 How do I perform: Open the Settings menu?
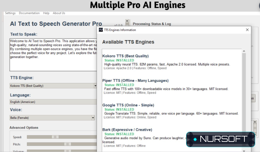pyautogui.click(x=10, y=13)
